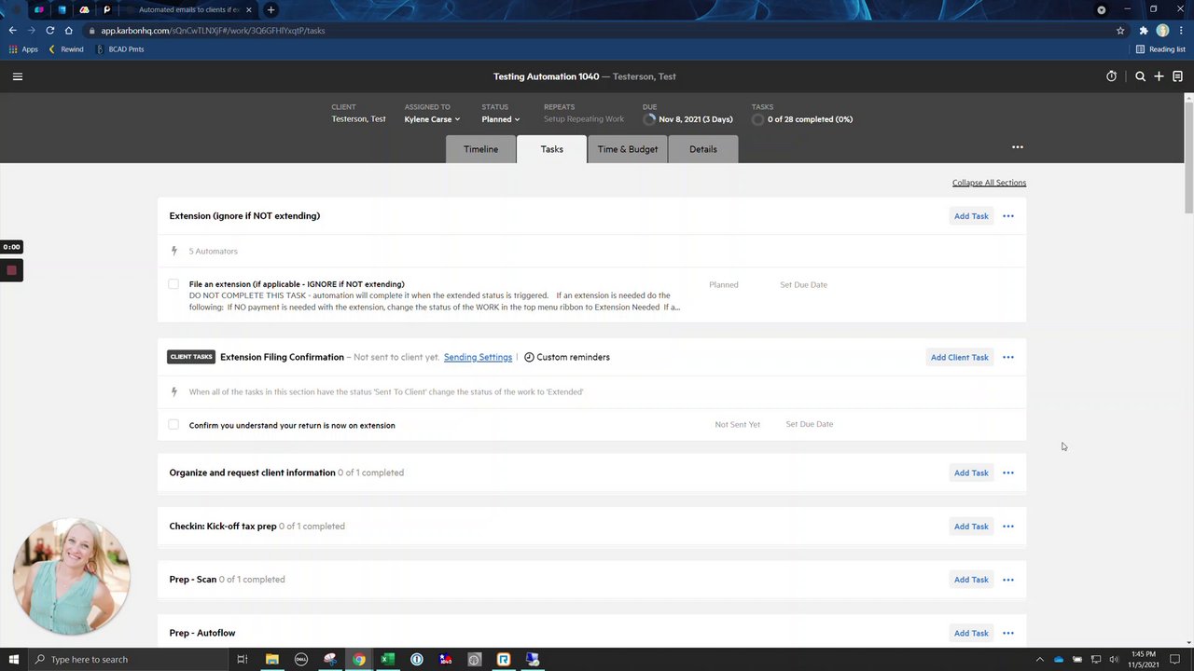Expand the Prep - Autoflow section
1194x671 pixels.
coord(202,633)
